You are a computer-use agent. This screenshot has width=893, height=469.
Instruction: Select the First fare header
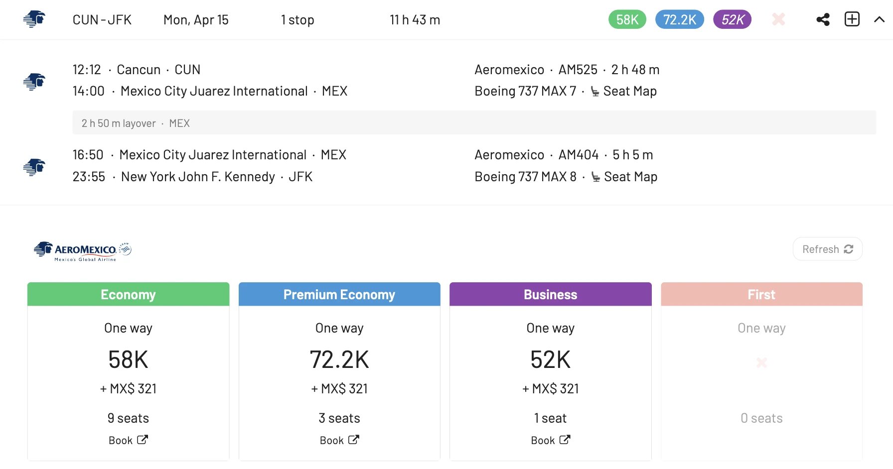point(761,294)
